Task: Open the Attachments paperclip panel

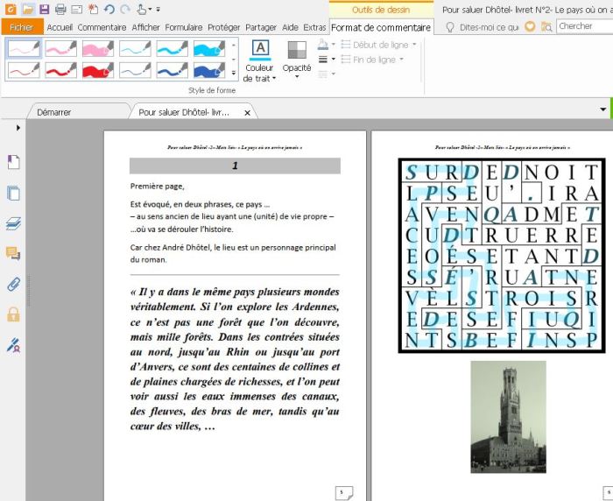Action: (x=13, y=285)
